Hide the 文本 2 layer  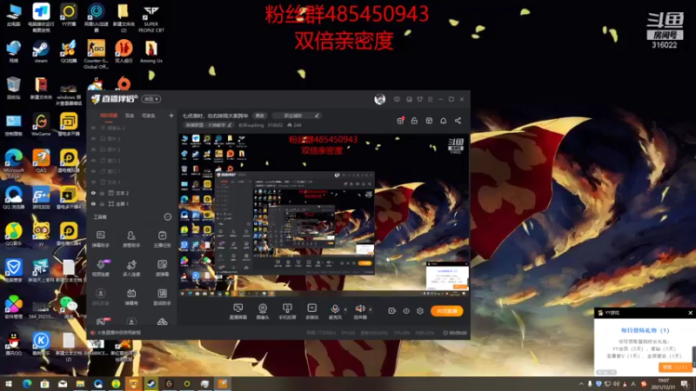click(94, 193)
